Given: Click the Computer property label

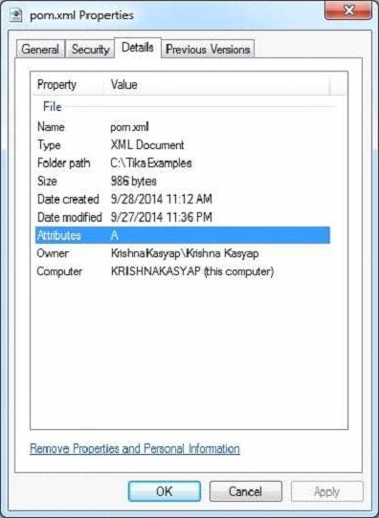Looking at the screenshot, I should click(x=59, y=271).
